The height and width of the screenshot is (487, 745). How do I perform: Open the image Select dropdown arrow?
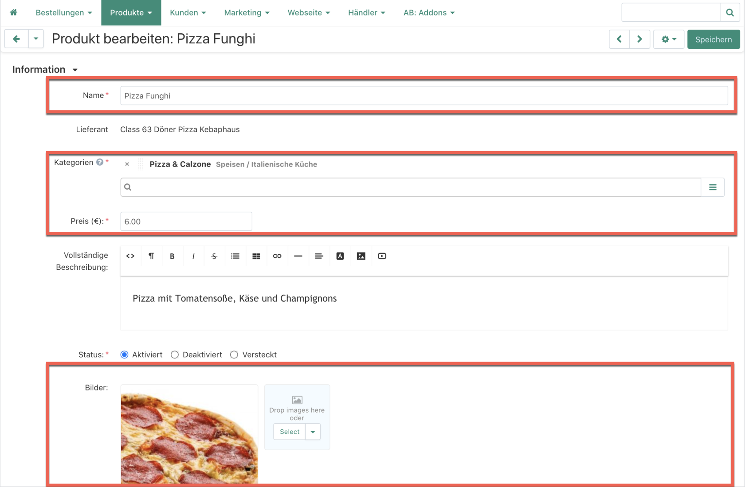pyautogui.click(x=313, y=432)
